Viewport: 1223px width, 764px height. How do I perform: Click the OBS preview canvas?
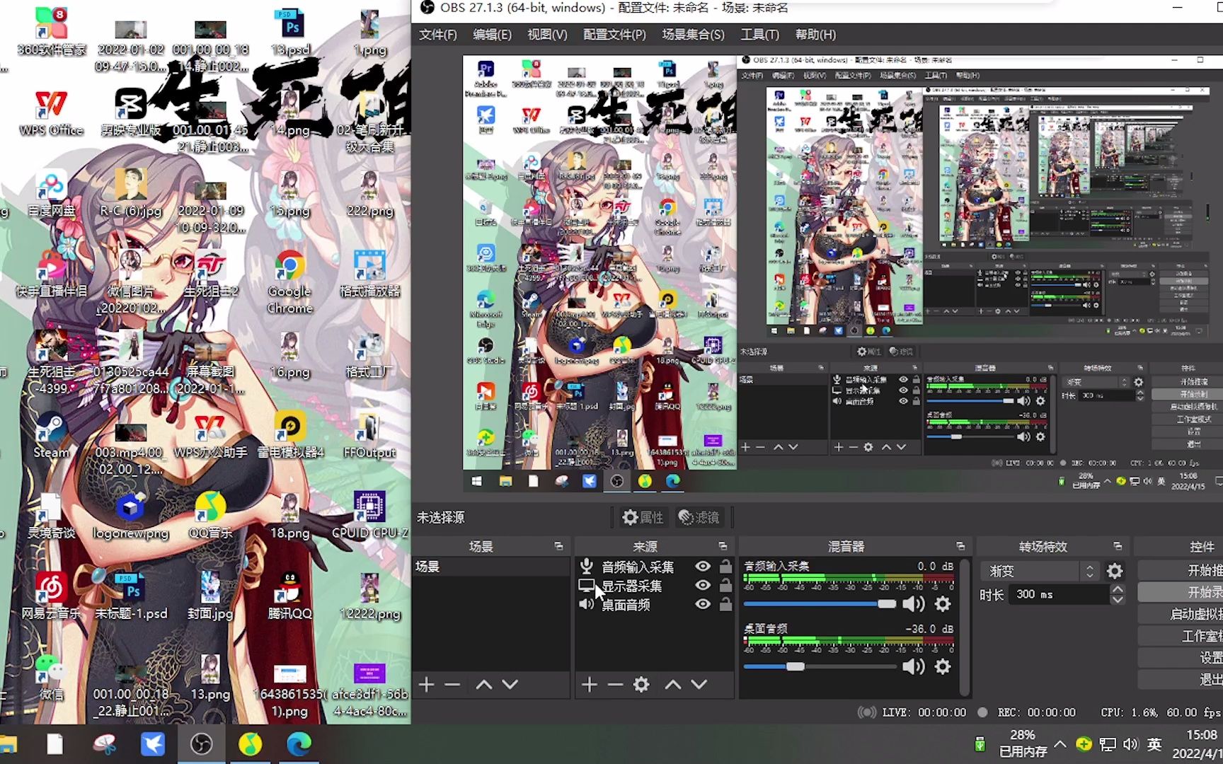point(843,273)
